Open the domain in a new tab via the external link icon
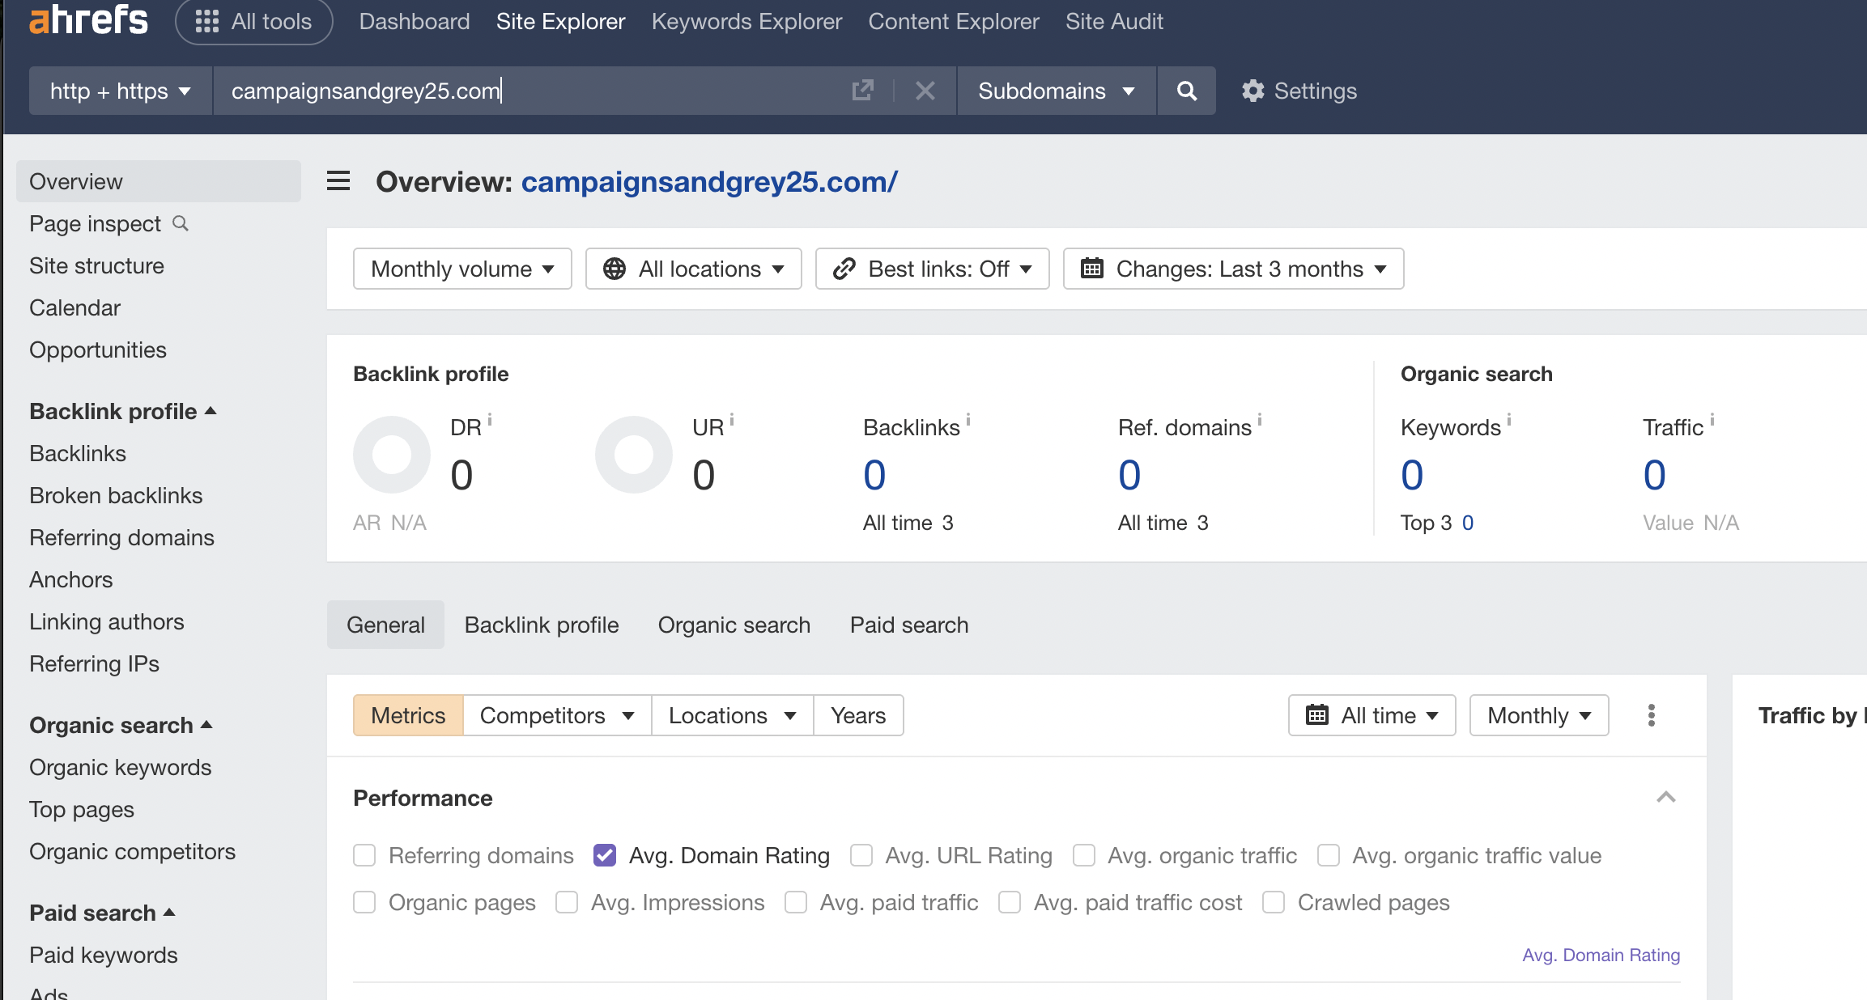1867x1000 pixels. point(863,91)
